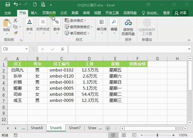The image size is (193, 138).
Task: Expand the formula bar with the arrow
Action: pyautogui.click(x=189, y=49)
